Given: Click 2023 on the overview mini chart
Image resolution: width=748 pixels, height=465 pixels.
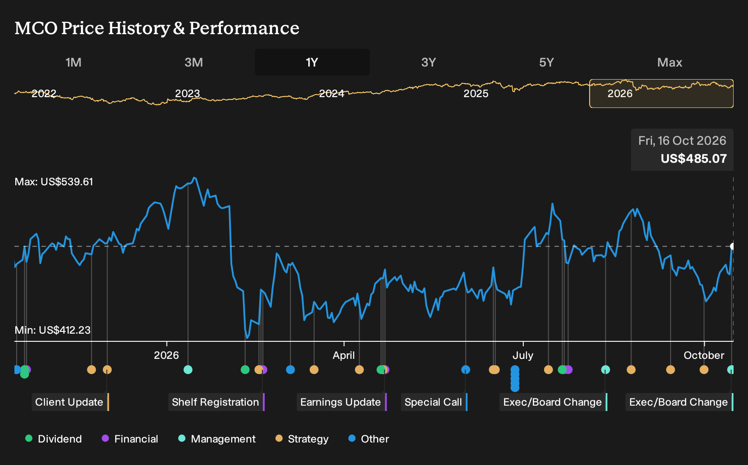Looking at the screenshot, I should 187,94.
